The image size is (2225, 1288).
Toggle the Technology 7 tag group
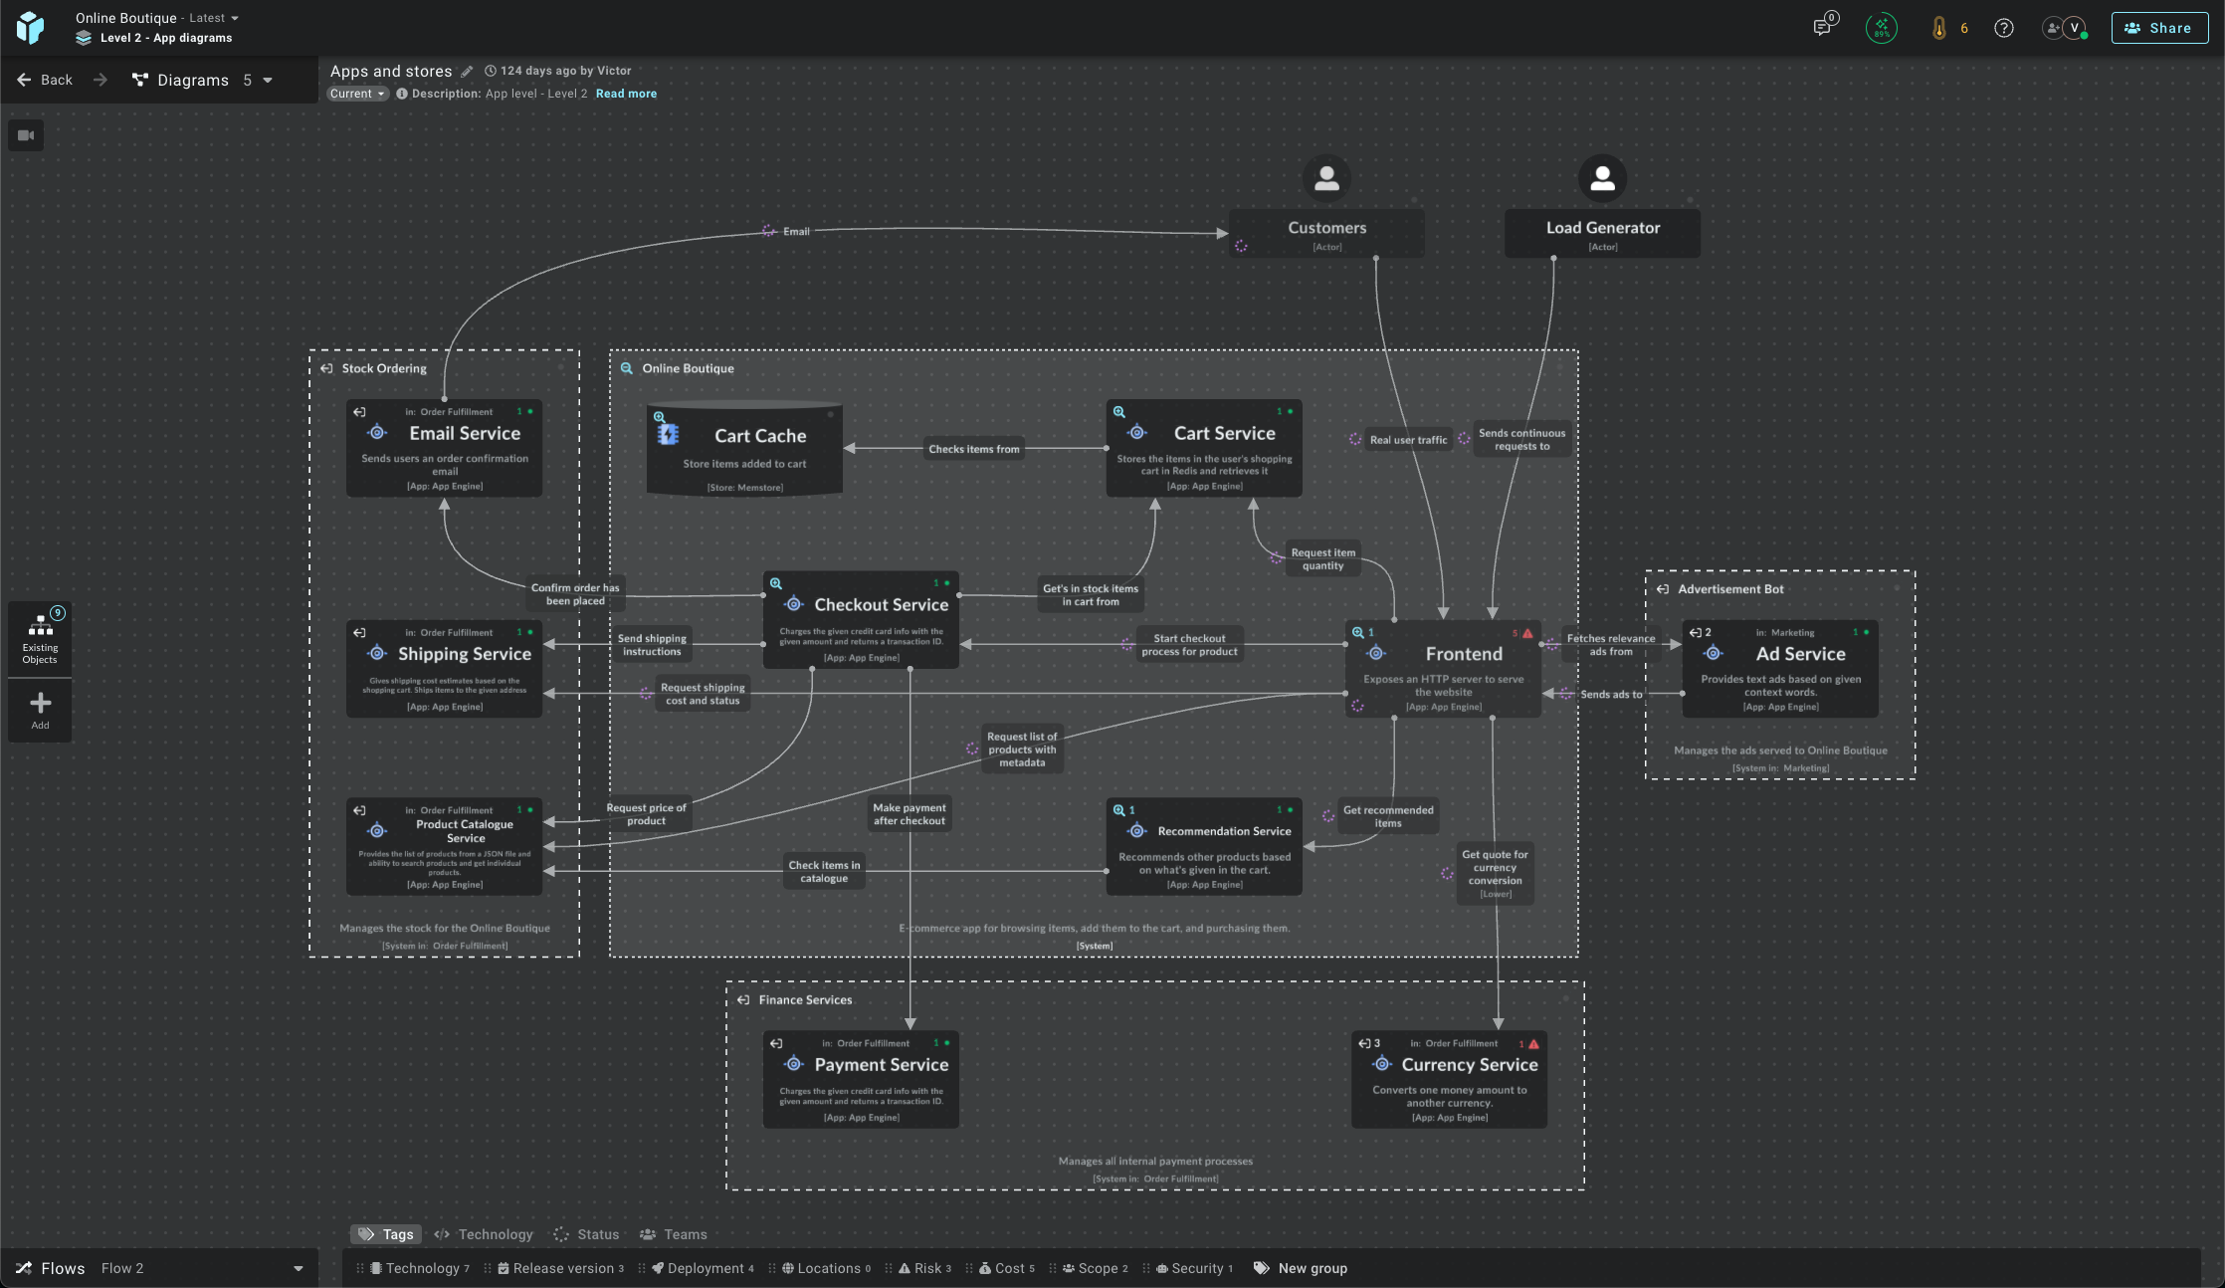[419, 1268]
